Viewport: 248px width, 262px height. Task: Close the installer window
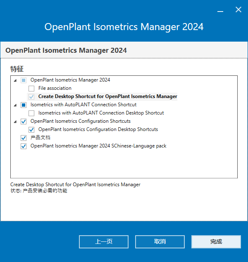click(238, 10)
